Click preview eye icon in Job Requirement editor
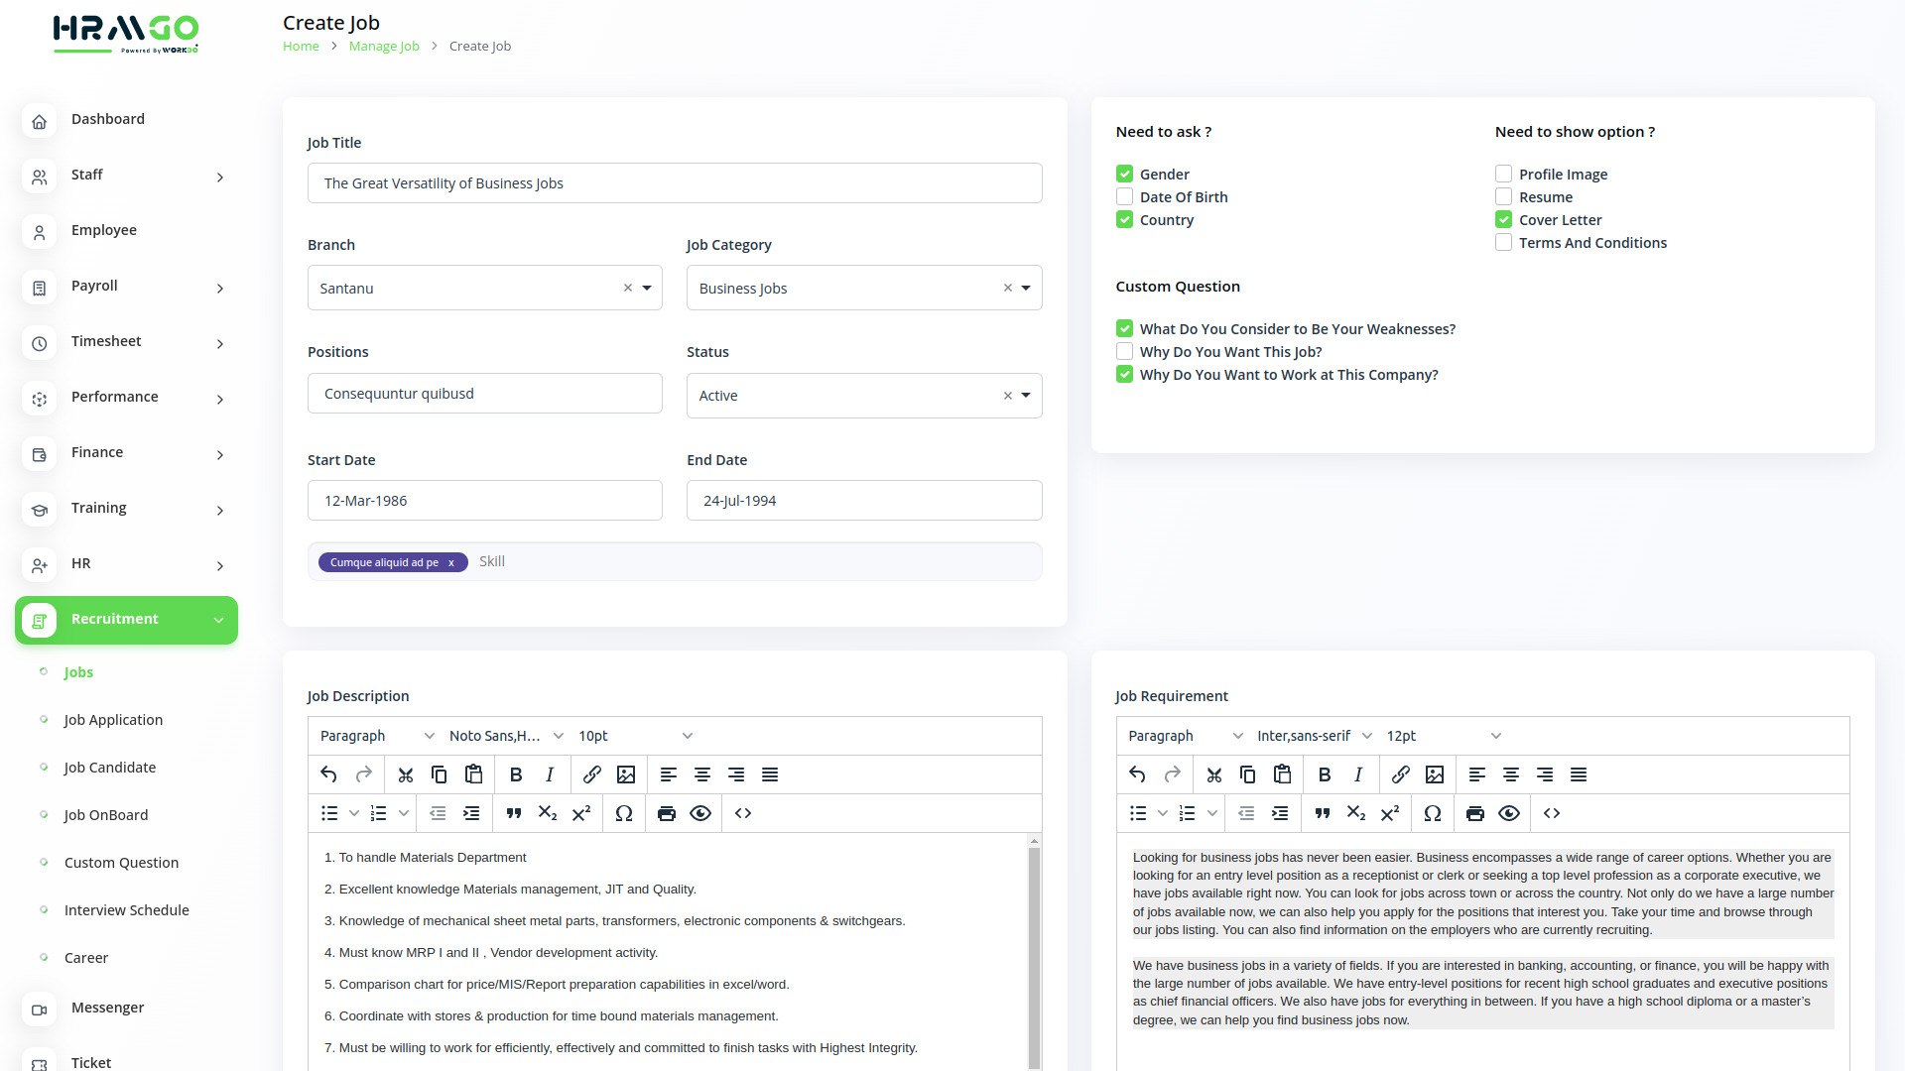The height and width of the screenshot is (1071, 1905). pos(1509,813)
